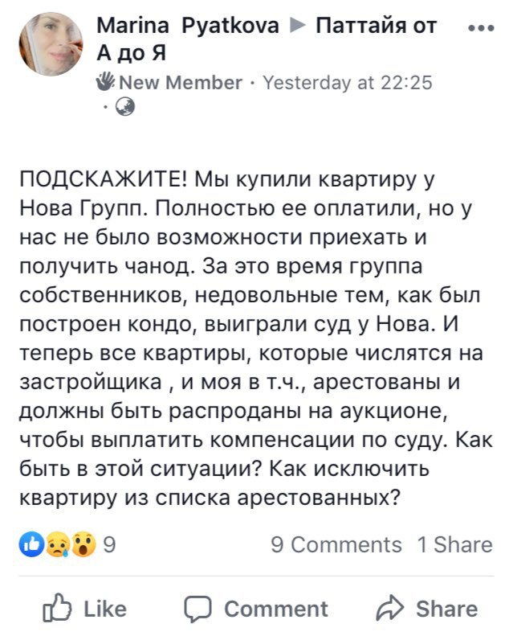Like the post using Like button text
The height and width of the screenshot is (632, 513).
coord(105,609)
